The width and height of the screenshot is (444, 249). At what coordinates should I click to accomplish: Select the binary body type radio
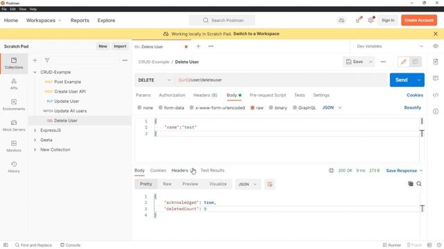[x=271, y=108]
